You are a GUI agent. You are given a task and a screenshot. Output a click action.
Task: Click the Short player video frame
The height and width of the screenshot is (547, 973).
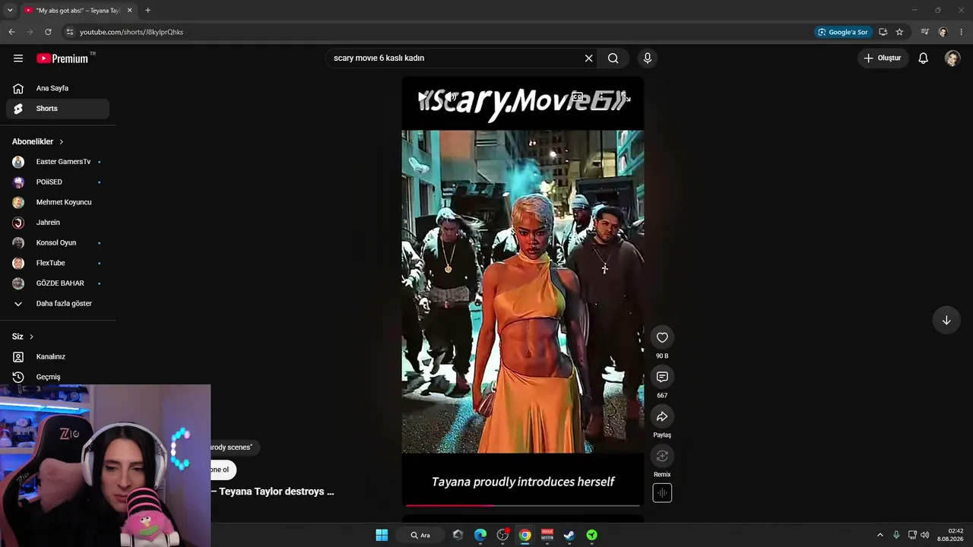click(523, 292)
